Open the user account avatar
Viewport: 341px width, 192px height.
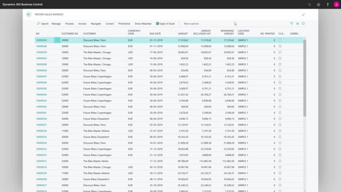[336, 5]
